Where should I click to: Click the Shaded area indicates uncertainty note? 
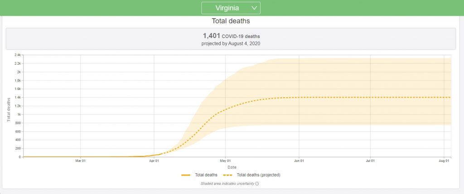[x=227, y=184]
